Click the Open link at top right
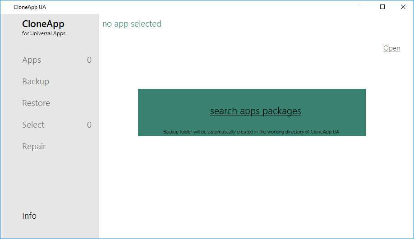Screen dimensions: 414x239 (x=391, y=48)
